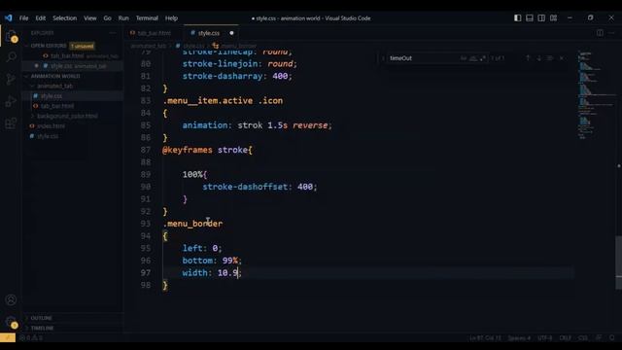Split the editor to the right
The image size is (622, 350).
tap(600, 33)
